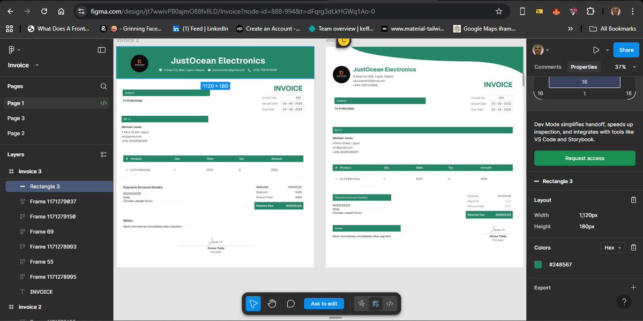Open the Feed | LinkedIn bookmark
Screen dimensions: 643x321
[200, 28]
